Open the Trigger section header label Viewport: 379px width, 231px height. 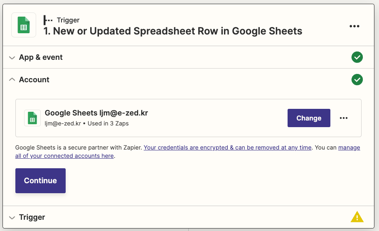click(x=32, y=217)
